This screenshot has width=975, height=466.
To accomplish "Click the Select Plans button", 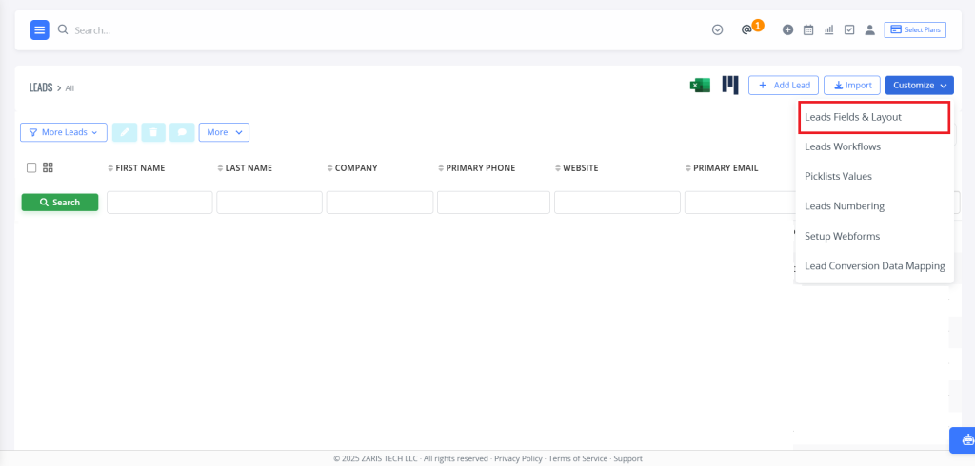I will pos(915,29).
